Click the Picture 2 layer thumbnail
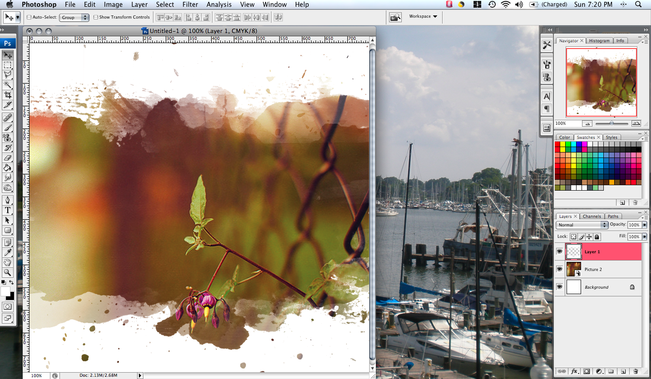This screenshot has height=379, width=651. [573, 269]
